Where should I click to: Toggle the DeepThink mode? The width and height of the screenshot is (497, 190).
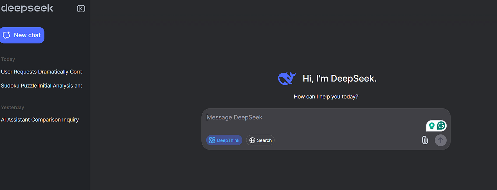coord(224,140)
